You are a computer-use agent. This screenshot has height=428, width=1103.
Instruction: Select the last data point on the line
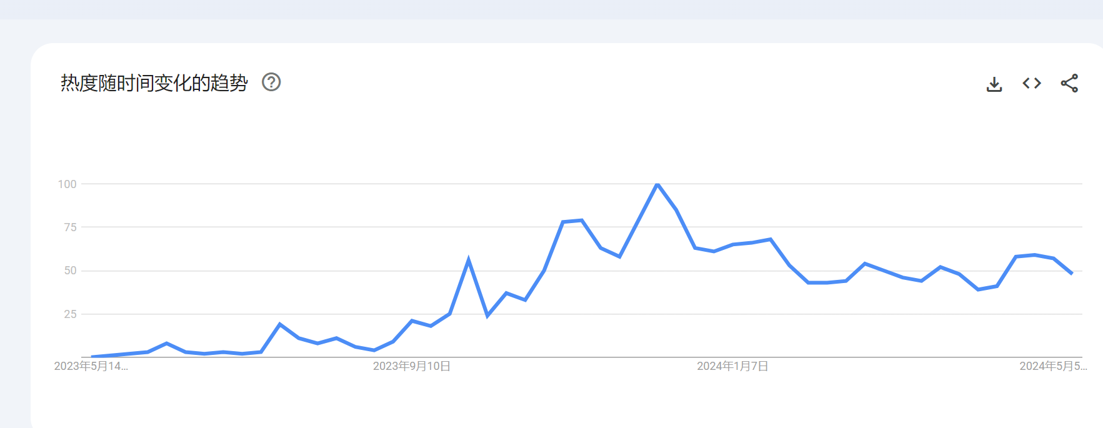[x=1072, y=273]
